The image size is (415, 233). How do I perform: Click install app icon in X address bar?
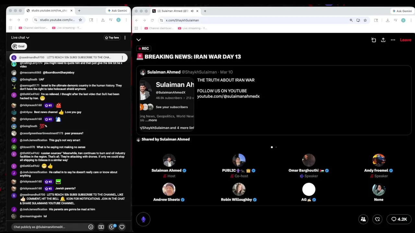coord(358,20)
